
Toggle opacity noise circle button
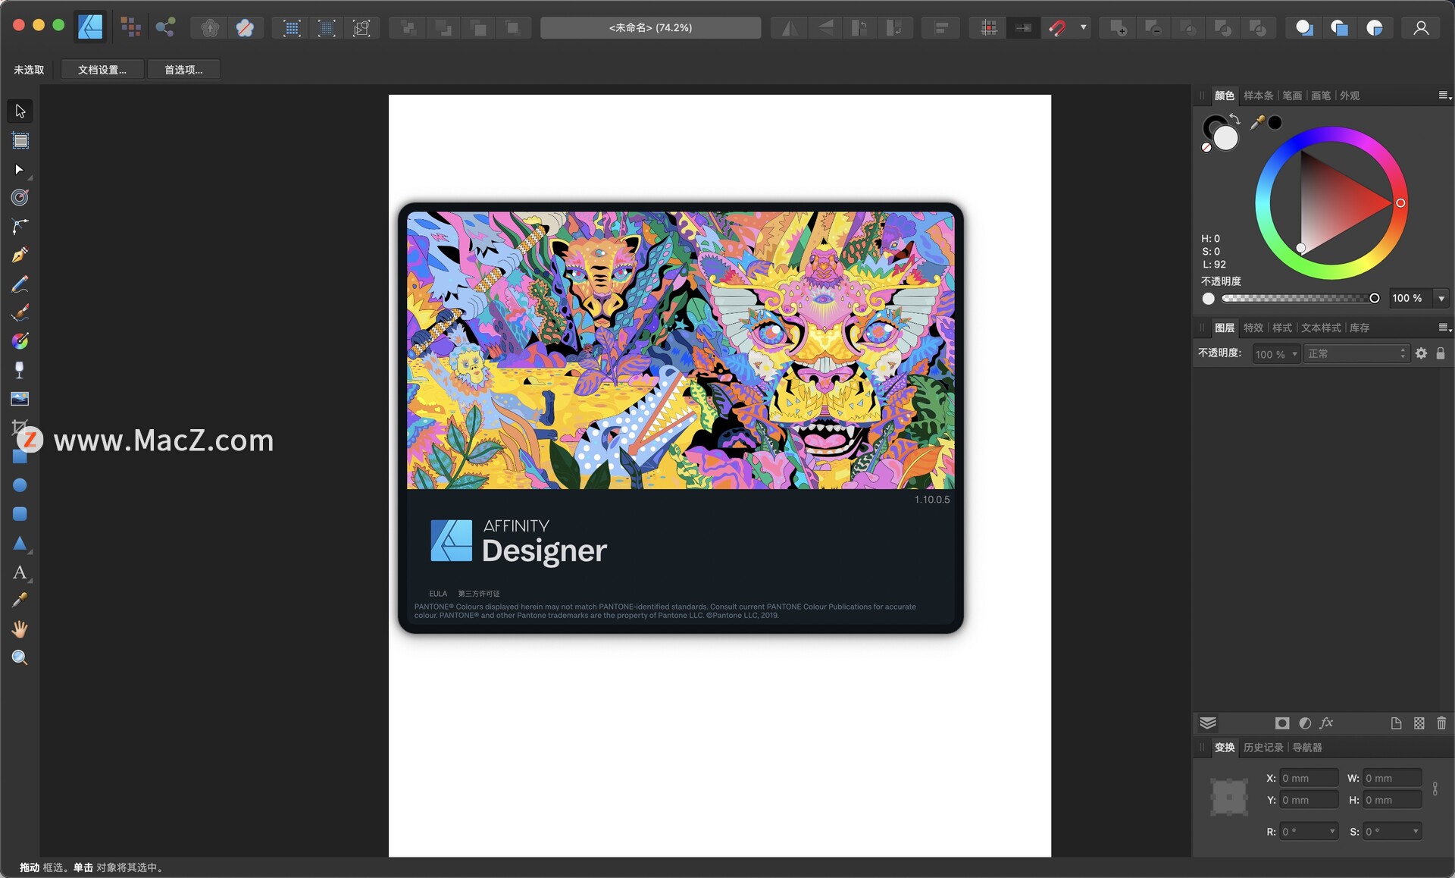tap(1209, 299)
